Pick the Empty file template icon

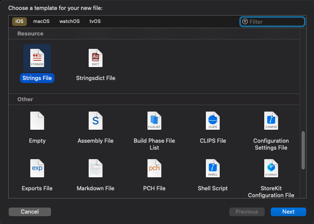37,121
